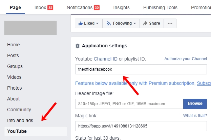Switch to the Insights tab
This screenshot has height=140, width=211.
[x=121, y=7]
